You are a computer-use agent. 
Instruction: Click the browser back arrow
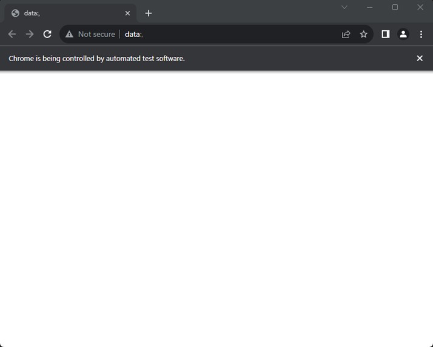(x=12, y=34)
